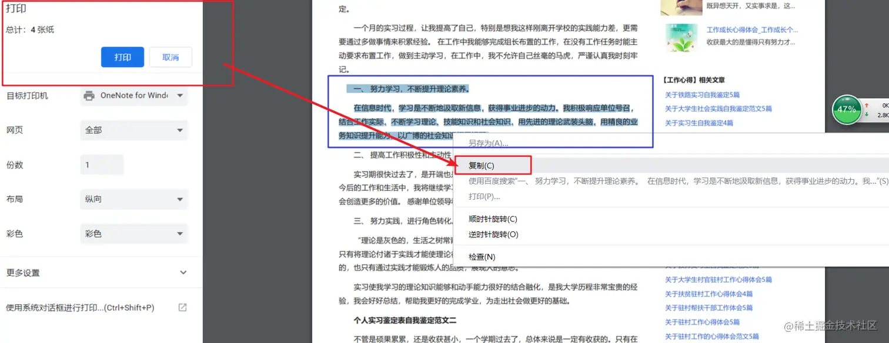The width and height of the screenshot is (889, 343).
Task: Open link 关于大学生社会实践自我鉴定范文5篇
Action: pos(718,109)
